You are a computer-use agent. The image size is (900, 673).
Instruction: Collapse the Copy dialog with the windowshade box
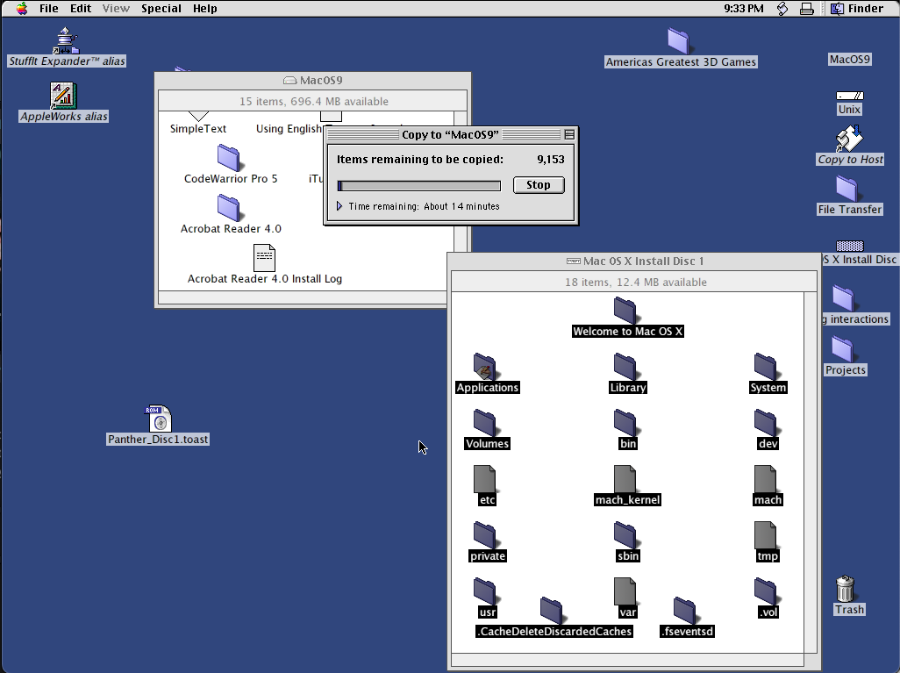click(570, 133)
